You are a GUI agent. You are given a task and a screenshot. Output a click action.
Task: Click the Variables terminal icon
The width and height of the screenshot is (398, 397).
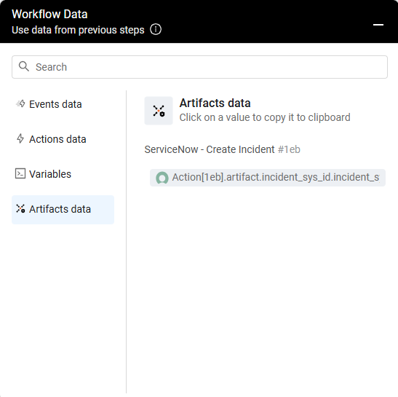point(20,173)
